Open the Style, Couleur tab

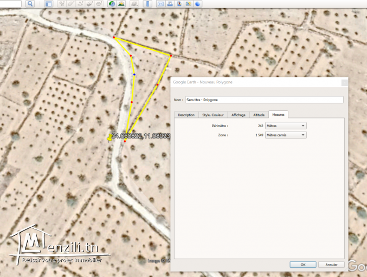[x=213, y=115]
